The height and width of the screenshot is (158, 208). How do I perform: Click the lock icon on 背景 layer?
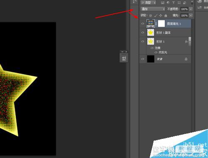click(x=186, y=59)
